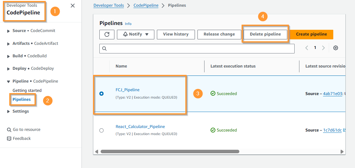Click Create pipeline button
Viewport: 355px width, 168px height.
tap(312, 35)
